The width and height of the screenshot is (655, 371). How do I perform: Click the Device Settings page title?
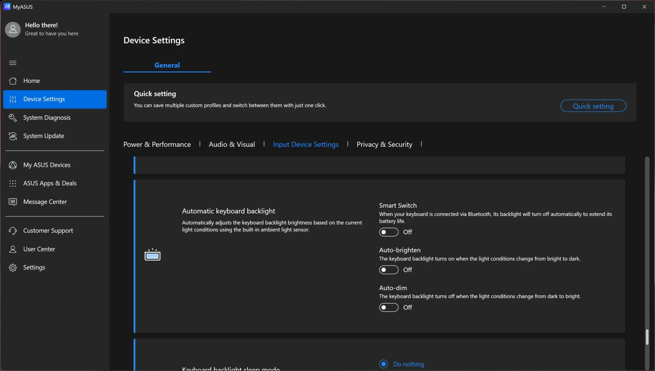pyautogui.click(x=154, y=40)
